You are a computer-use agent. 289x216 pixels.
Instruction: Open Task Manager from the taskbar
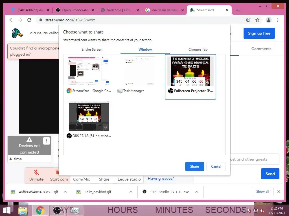75,210
